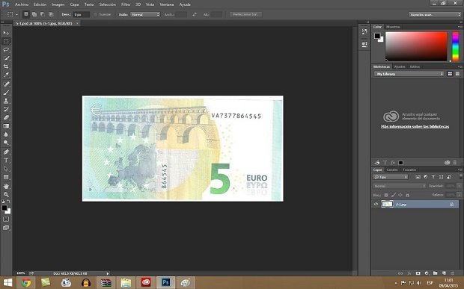Change screen mode from toolbox bottom
Screen dimensions: 464x289
[6, 228]
